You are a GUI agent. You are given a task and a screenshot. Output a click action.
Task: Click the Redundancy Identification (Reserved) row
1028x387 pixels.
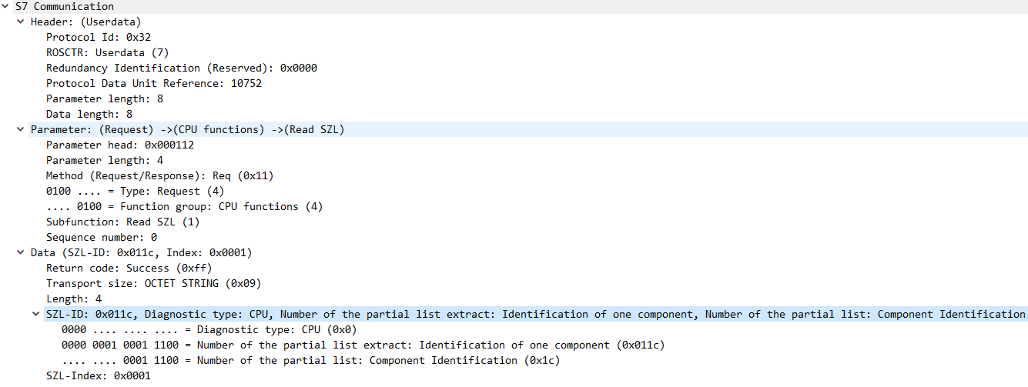[x=182, y=68]
